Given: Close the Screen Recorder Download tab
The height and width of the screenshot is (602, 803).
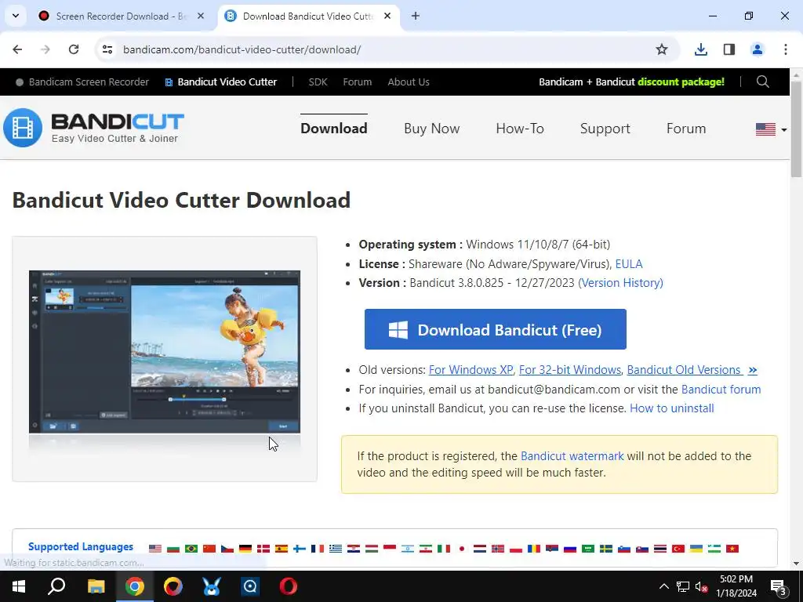Looking at the screenshot, I should point(201,16).
